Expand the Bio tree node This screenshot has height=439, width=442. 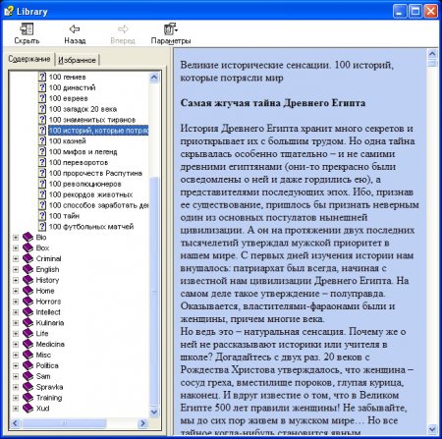coord(16,238)
